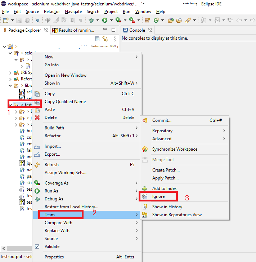Viewport: 256px width, 262px height.
Task: Click the Last Edit Location toolbar icon
Action: 230,20
